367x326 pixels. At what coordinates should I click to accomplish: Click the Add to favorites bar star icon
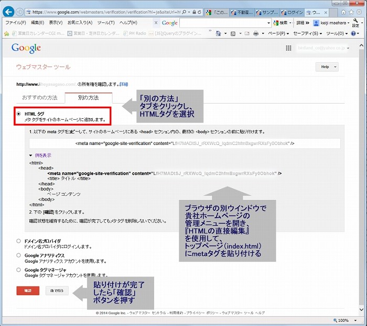tap(6, 33)
